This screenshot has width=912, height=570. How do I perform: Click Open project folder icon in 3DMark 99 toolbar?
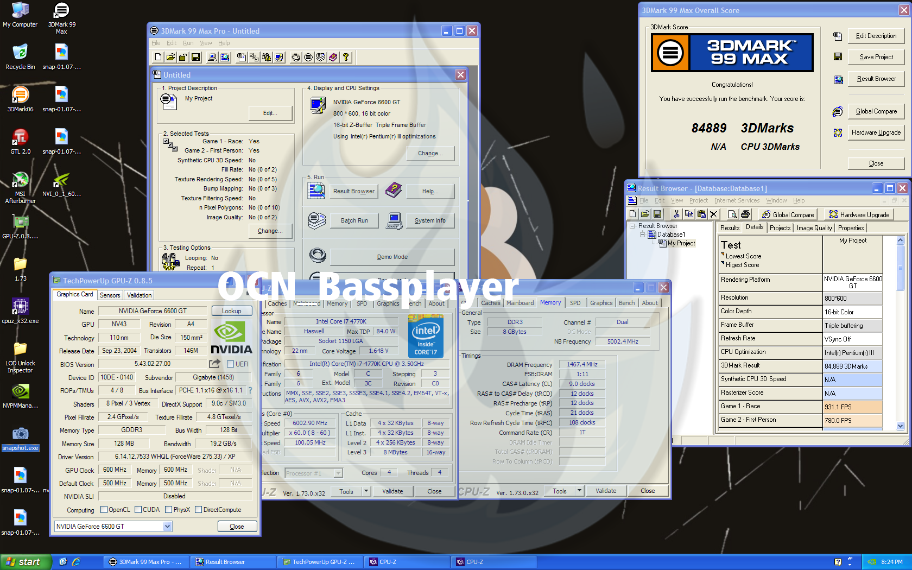point(170,57)
